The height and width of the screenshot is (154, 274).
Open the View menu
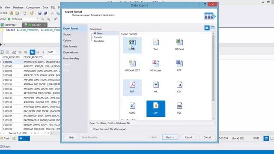click(8, 8)
